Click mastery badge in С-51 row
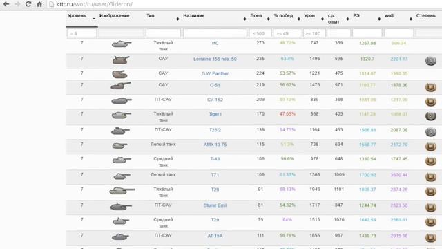The height and width of the screenshot is (249, 442). click(x=431, y=87)
